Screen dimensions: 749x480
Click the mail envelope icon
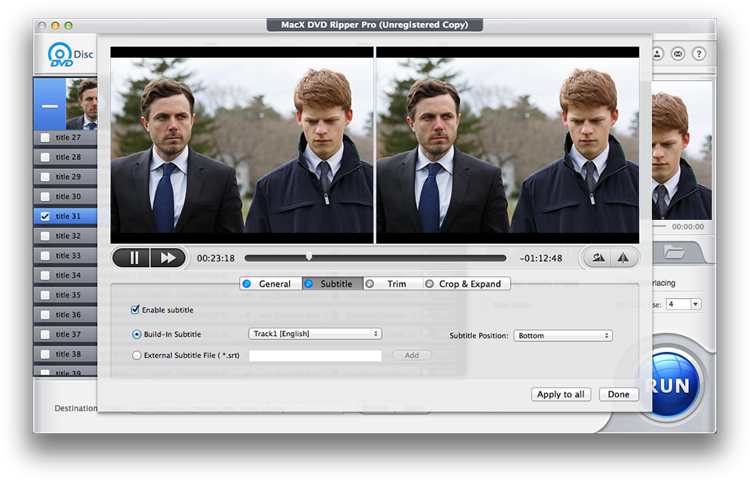point(678,54)
